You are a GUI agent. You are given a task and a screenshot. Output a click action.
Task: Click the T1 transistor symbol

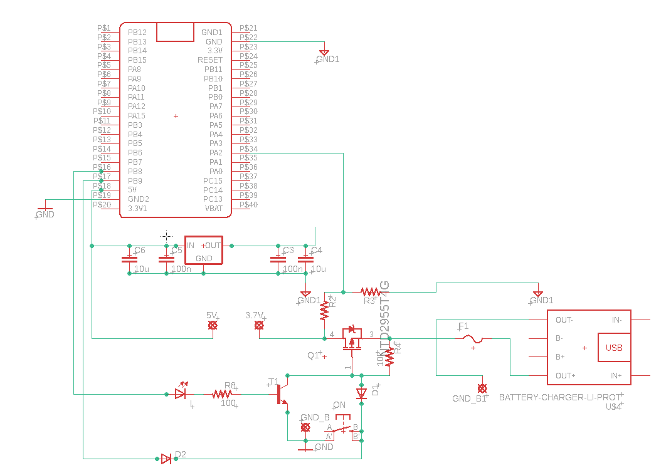pyautogui.click(x=282, y=394)
